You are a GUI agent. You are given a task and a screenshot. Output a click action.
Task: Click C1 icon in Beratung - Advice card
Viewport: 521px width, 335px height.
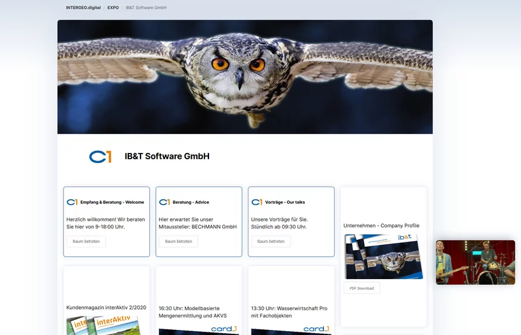point(165,202)
